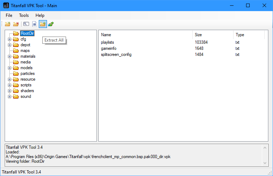
Task: Sort by the Name column header
Action: click(x=146, y=35)
